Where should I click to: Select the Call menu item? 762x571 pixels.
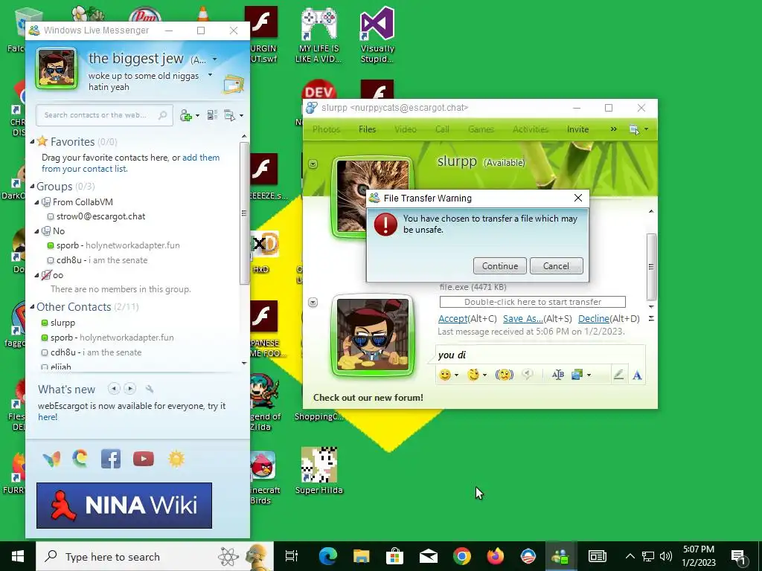pos(442,129)
